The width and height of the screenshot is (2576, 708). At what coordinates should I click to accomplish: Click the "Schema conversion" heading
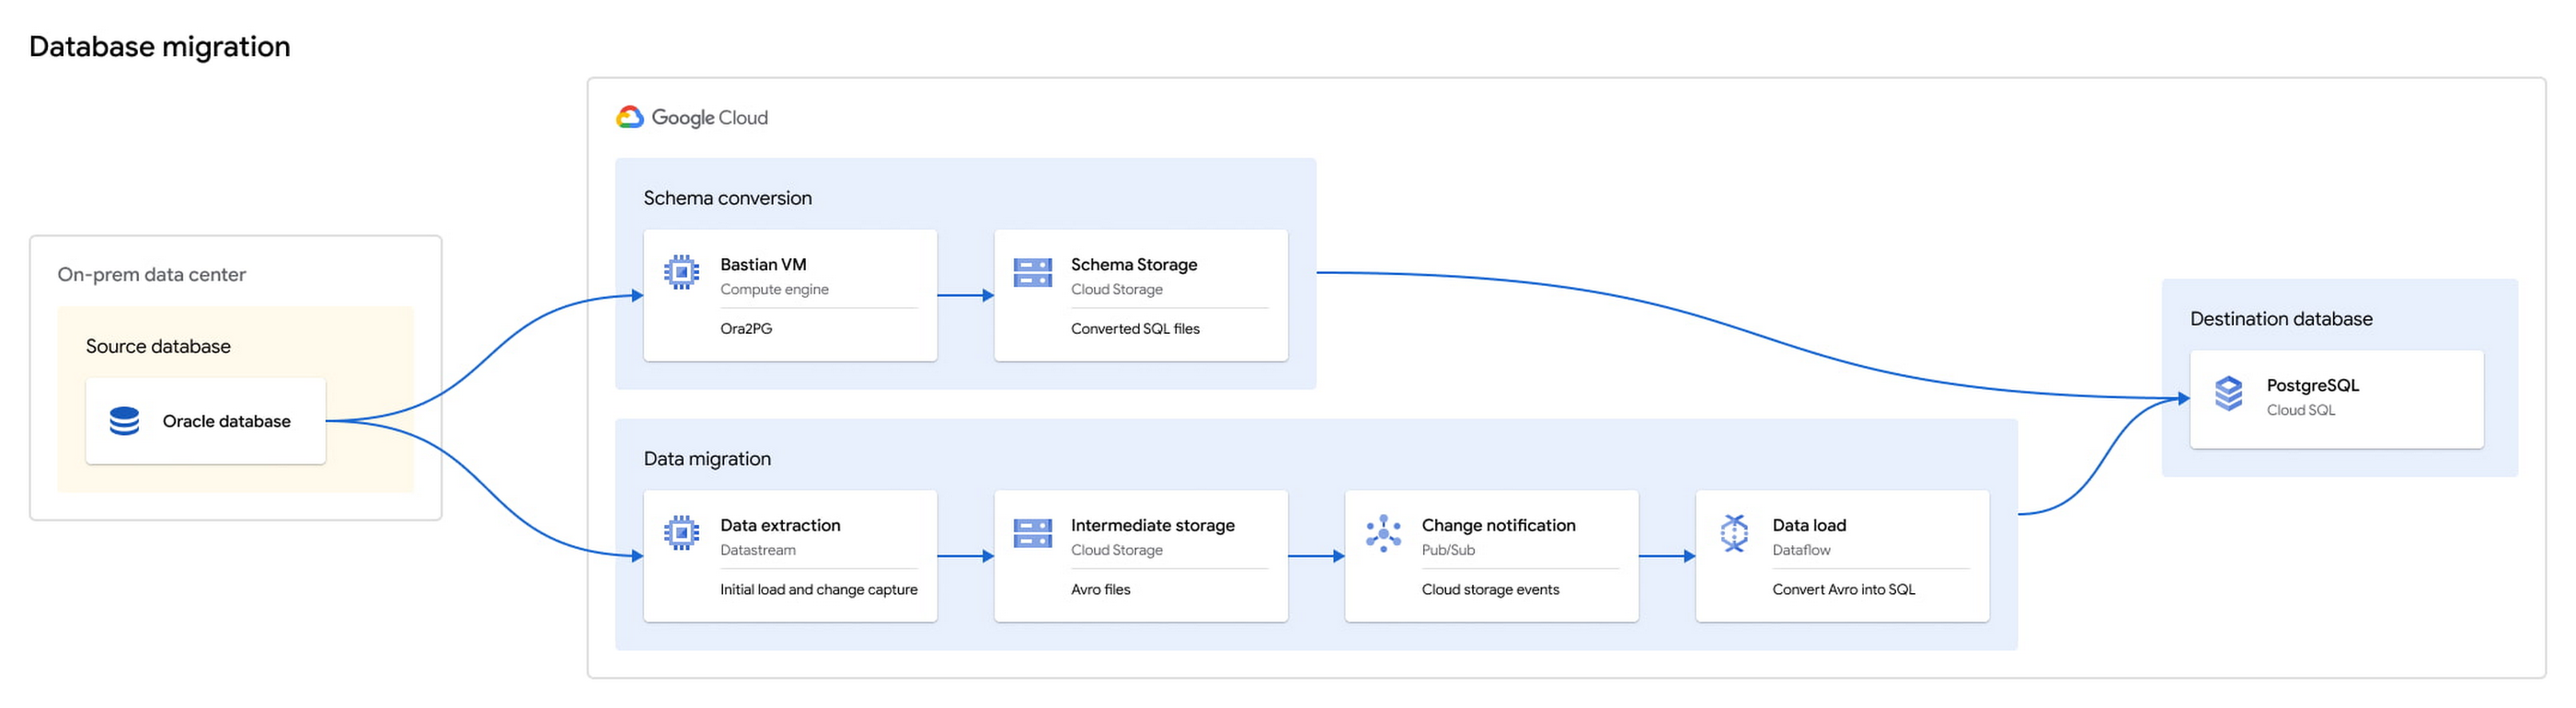(727, 198)
